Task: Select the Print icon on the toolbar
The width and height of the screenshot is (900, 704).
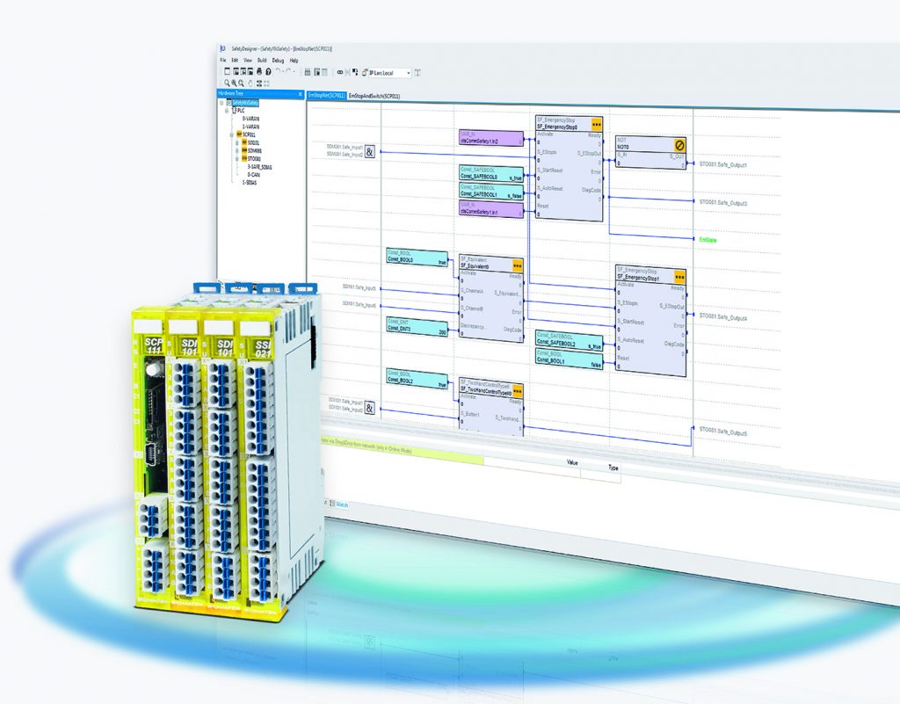Action: point(260,71)
